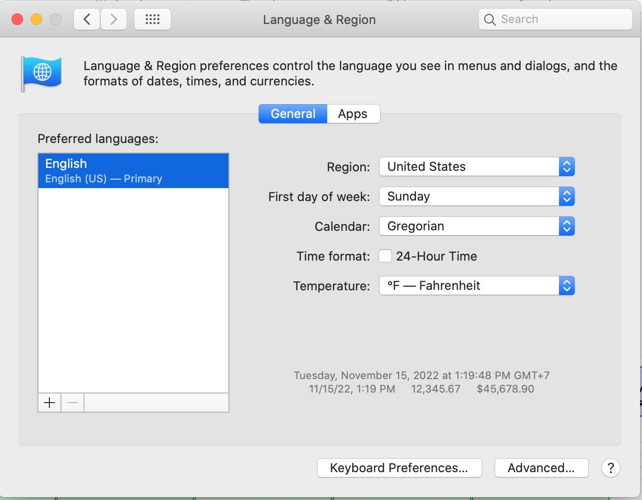Click the Search field
Viewport: 642px width, 500px height.
point(555,19)
